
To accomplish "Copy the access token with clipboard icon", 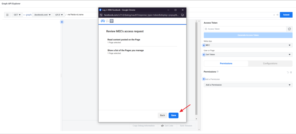I will pos(289,29).
